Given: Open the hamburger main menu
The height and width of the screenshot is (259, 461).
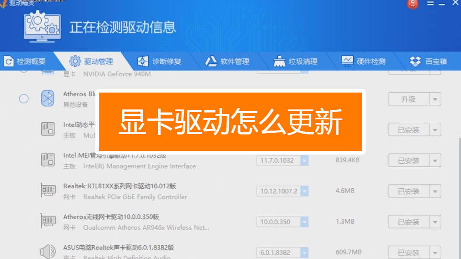Looking at the screenshot, I should pos(430,3).
